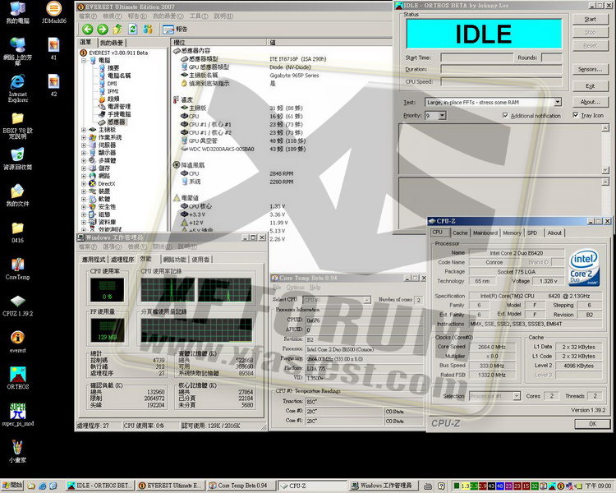Image resolution: width=616 pixels, height=493 pixels.
Task: Collapse the Computer node in EVEREST tree
Action: coord(84,61)
